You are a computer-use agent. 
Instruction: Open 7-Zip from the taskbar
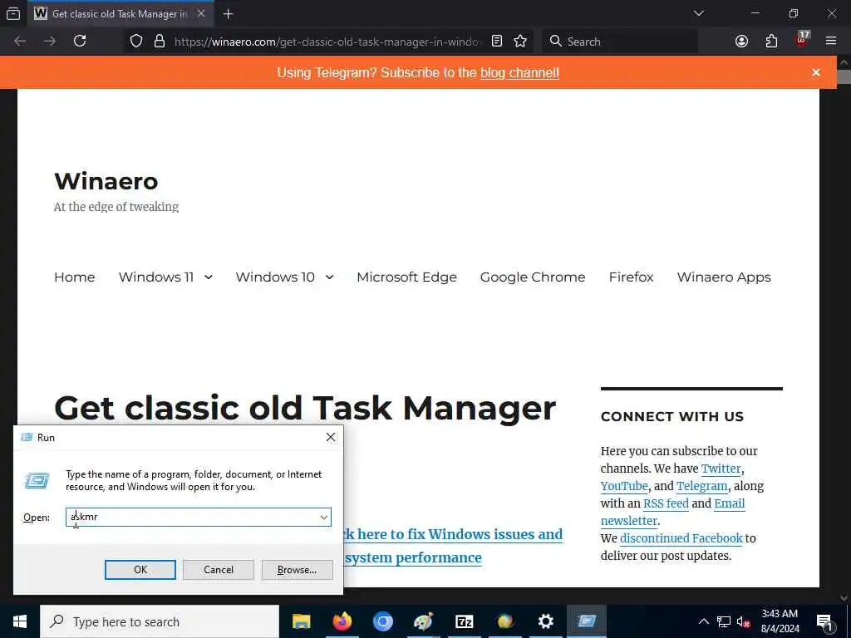pyautogui.click(x=464, y=621)
